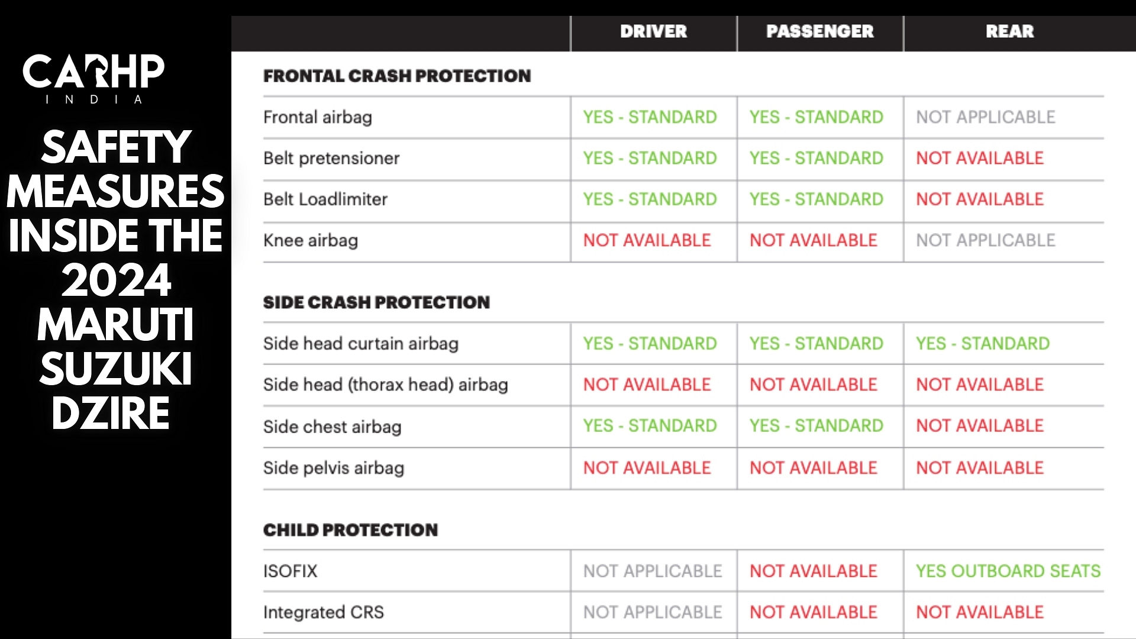Click the Belt pretensioner row label
Screen dimensions: 1136x639
331,158
